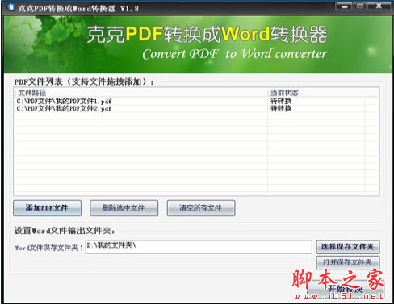Click the 文件路径 column header
This screenshot has width=394, height=305.
140,93
